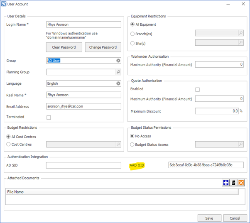Select the All Cost Centres radio button
Viewport: 250px width, 223px height.
coord(8,137)
